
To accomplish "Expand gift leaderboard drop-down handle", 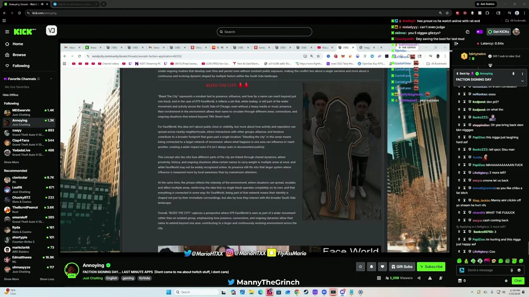I will [x=490, y=66].
